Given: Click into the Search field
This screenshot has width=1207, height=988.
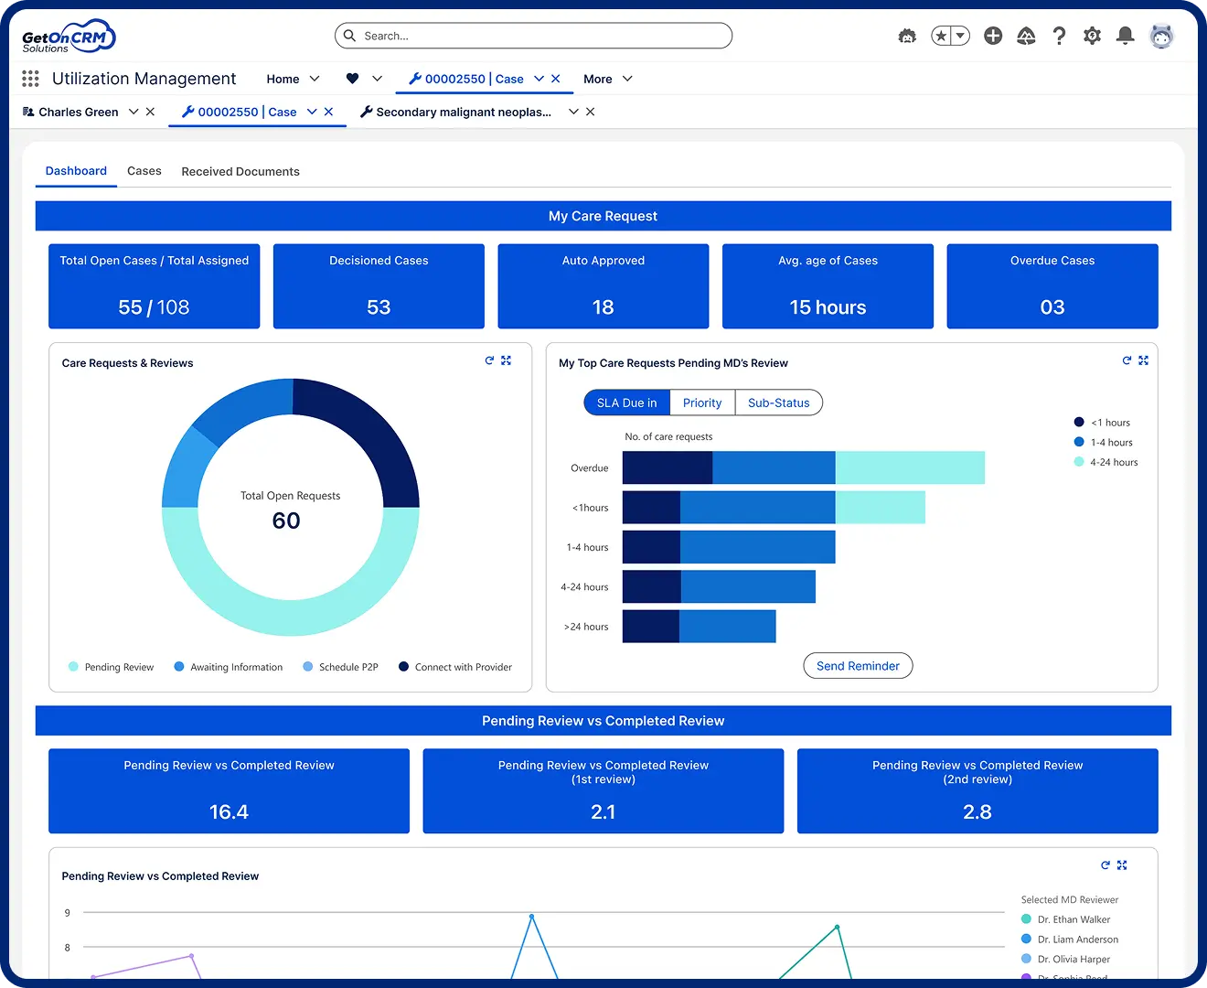Looking at the screenshot, I should [539, 36].
